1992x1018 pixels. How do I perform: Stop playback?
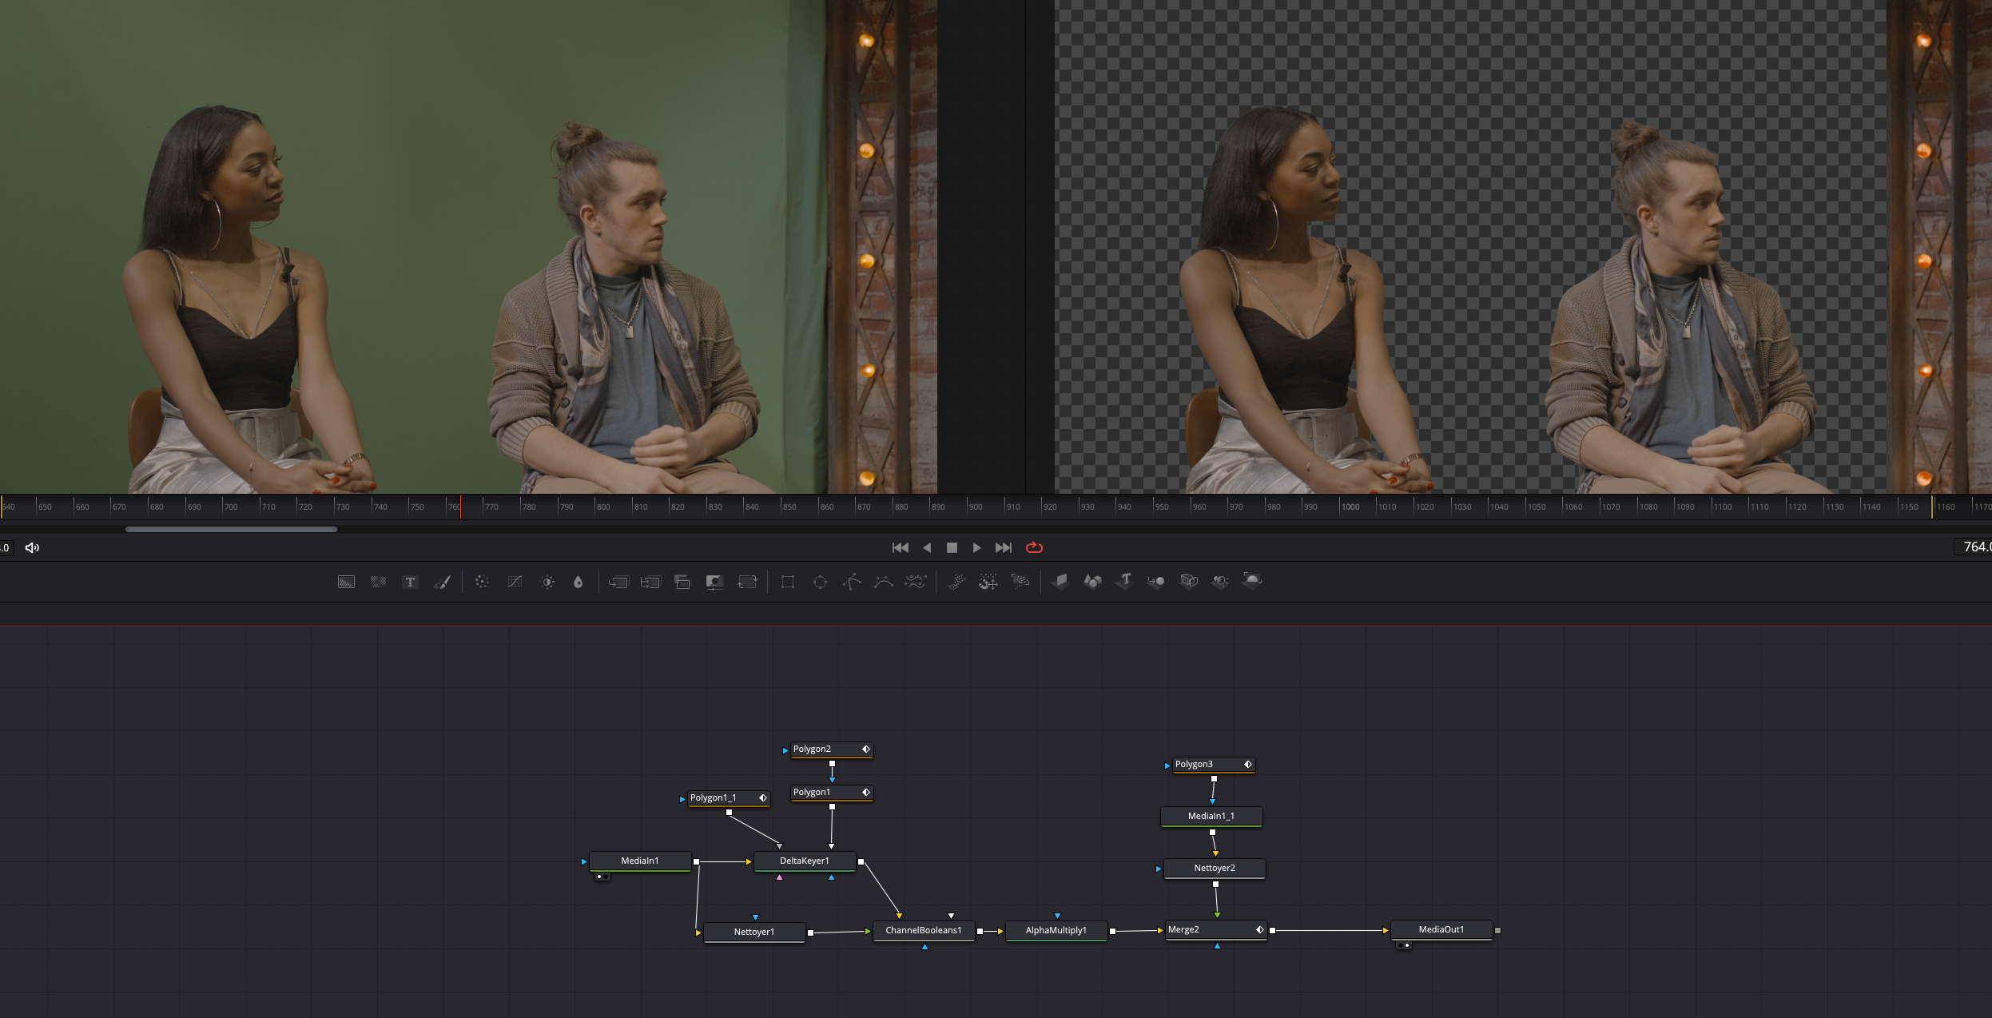click(x=952, y=547)
